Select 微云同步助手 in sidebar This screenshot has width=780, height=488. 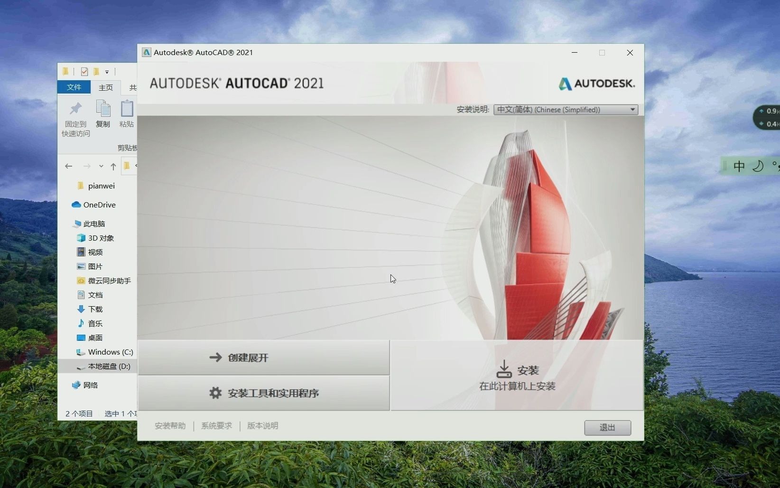tap(97, 281)
